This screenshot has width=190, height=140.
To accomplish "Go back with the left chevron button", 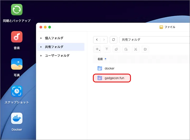I will click(97, 40).
